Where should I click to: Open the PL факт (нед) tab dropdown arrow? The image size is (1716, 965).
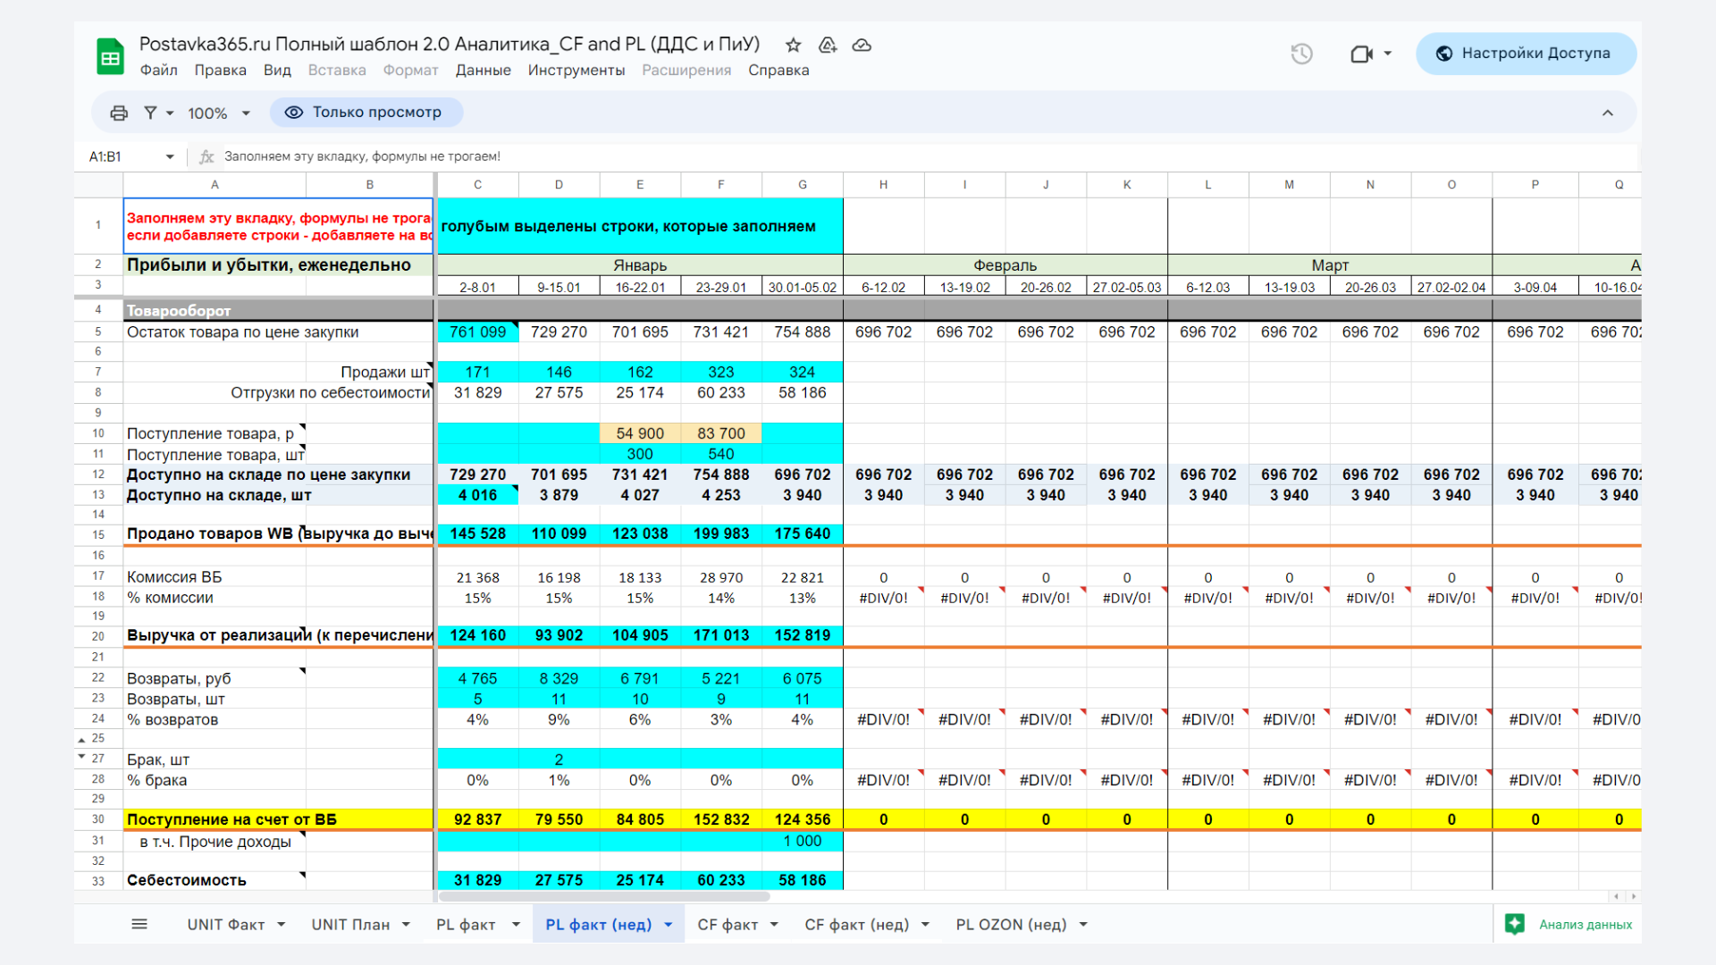(668, 925)
